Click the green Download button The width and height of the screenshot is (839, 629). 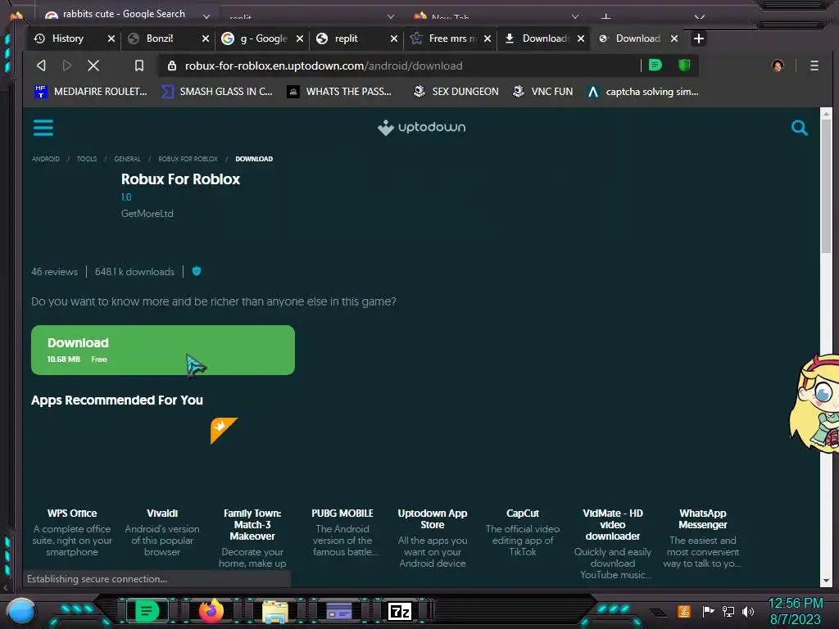[163, 350]
